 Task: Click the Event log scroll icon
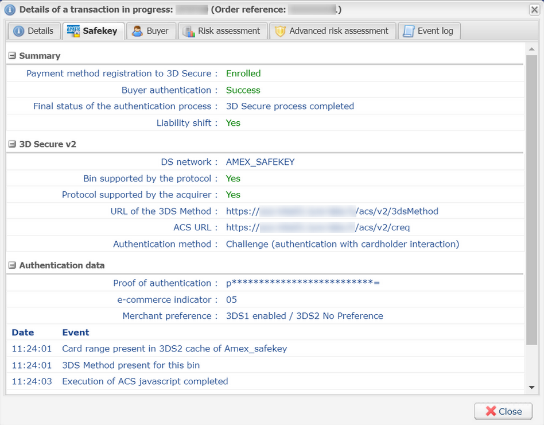pyautogui.click(x=408, y=31)
